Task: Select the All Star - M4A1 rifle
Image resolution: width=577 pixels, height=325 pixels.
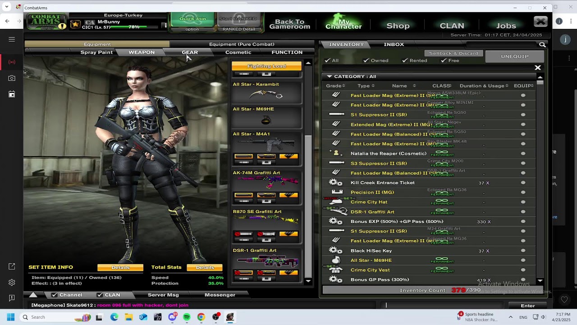Action: [266, 148]
